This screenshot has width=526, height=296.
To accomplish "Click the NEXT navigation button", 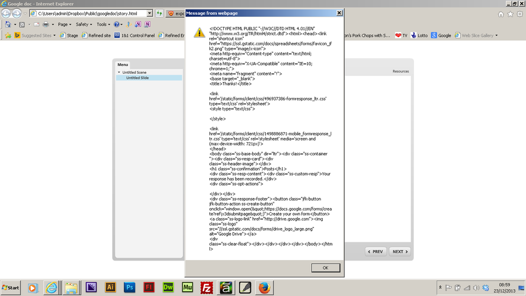I will [400, 251].
